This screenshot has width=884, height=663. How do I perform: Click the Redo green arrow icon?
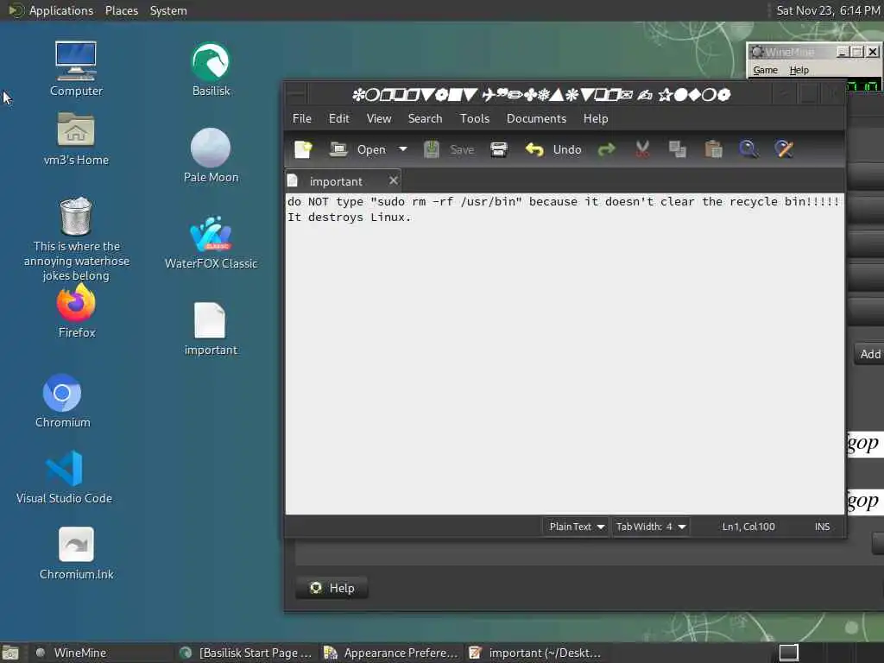tap(607, 149)
